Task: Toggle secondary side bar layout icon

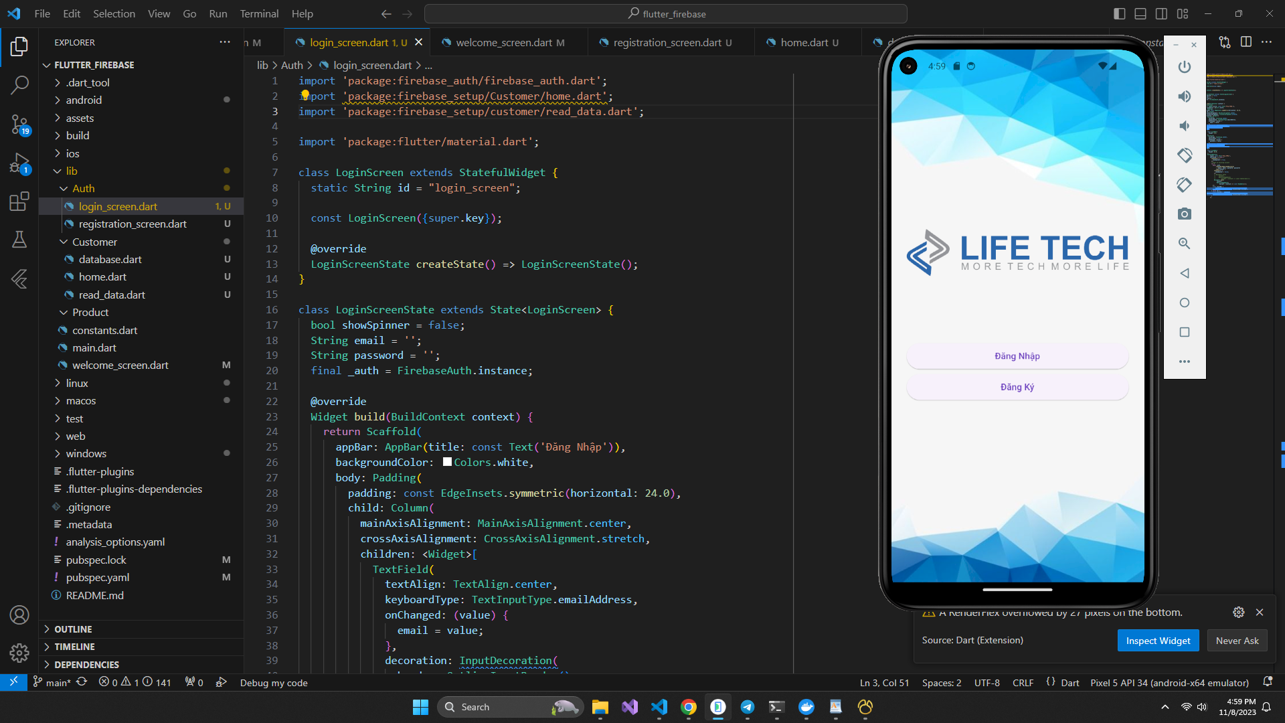Action: (1162, 13)
